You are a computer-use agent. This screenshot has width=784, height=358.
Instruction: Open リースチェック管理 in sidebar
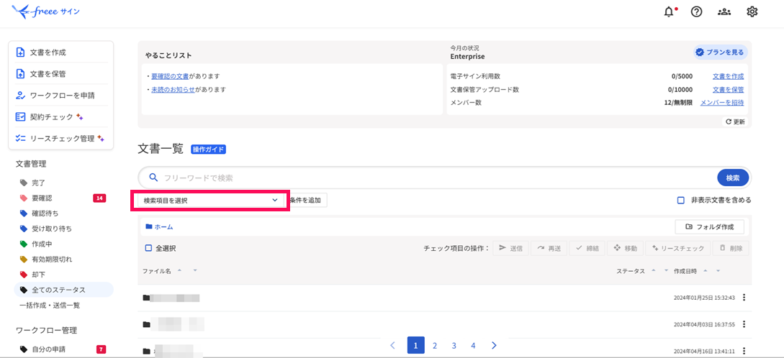click(60, 138)
